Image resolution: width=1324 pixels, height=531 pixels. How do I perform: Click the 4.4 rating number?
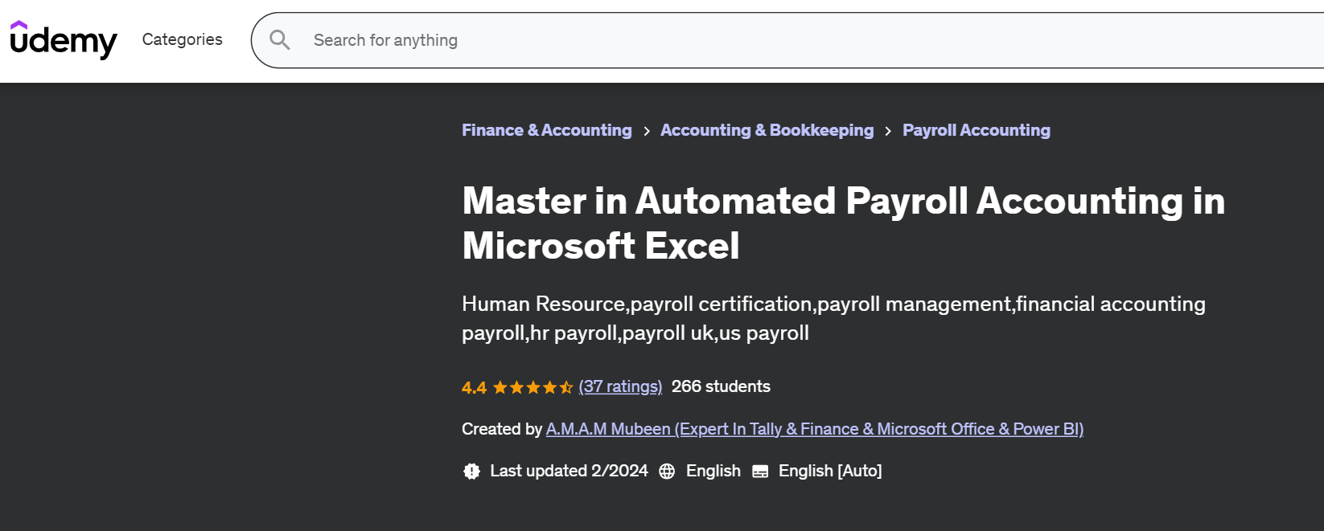coord(474,387)
